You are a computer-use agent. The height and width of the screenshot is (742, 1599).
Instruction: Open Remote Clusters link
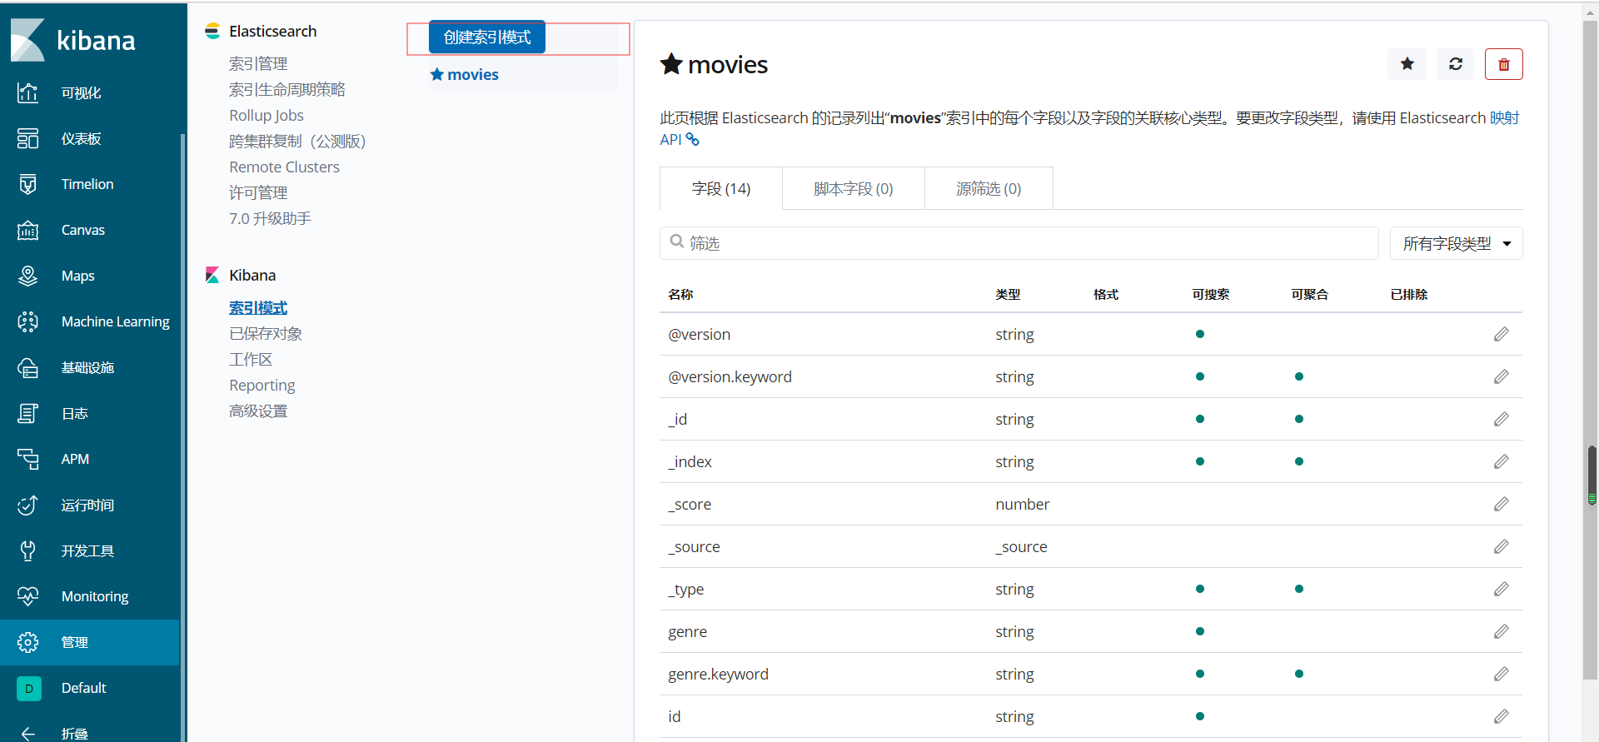(x=285, y=167)
